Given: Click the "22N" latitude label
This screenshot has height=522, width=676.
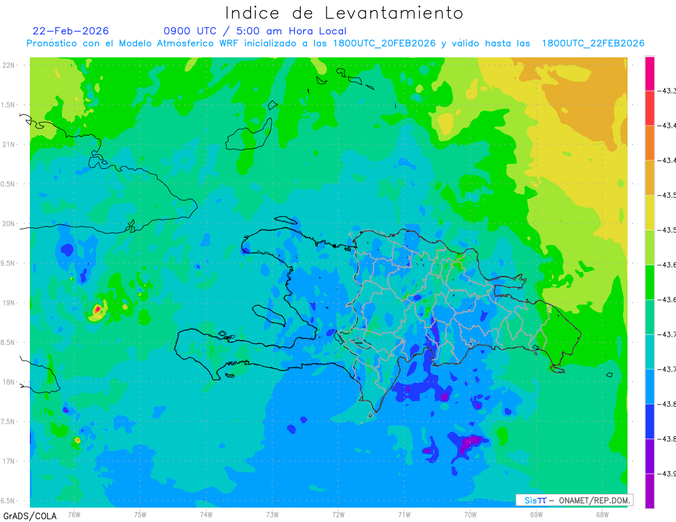Looking at the screenshot, I should [x=8, y=65].
